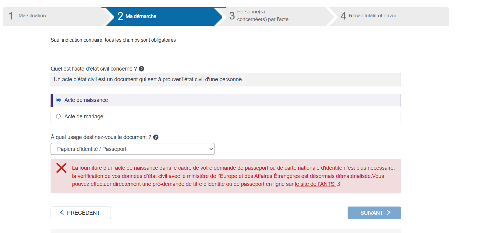
Task: Click the step number 4 icon
Action: (343, 16)
